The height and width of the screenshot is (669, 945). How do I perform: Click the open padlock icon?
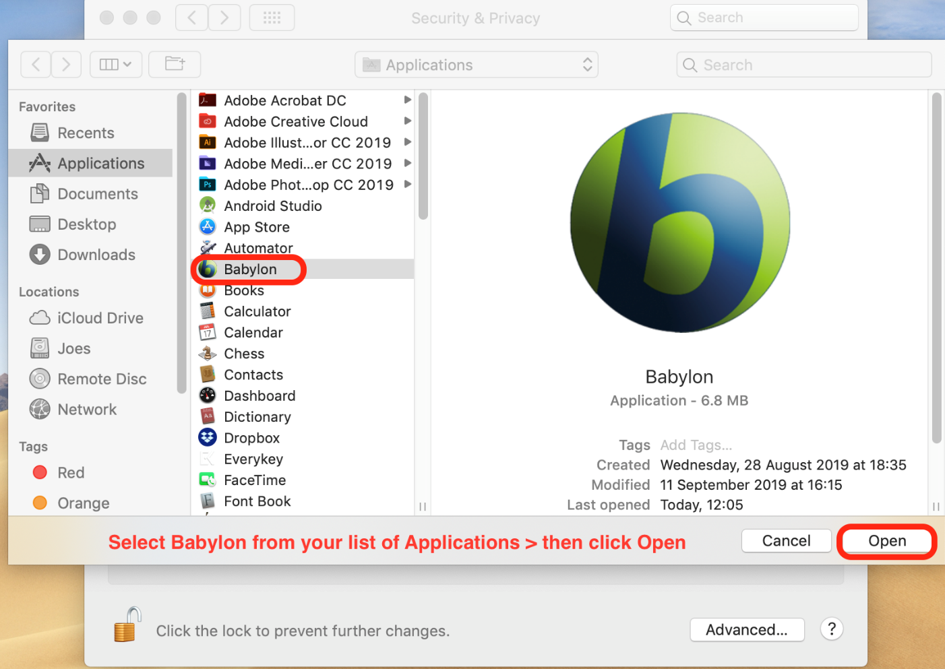(127, 625)
